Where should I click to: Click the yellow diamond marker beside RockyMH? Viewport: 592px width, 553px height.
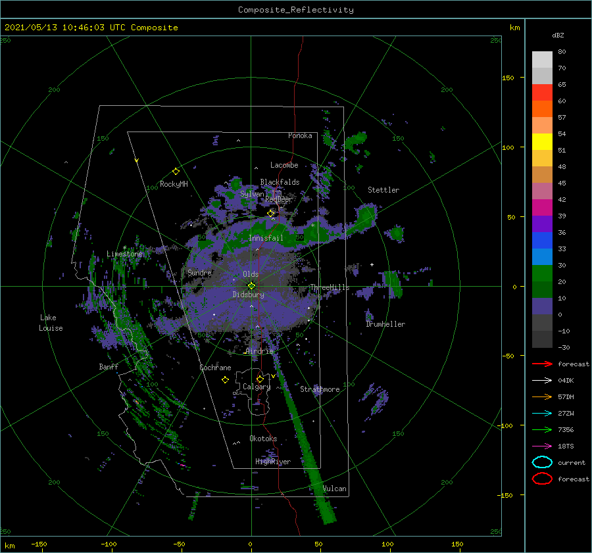click(176, 172)
